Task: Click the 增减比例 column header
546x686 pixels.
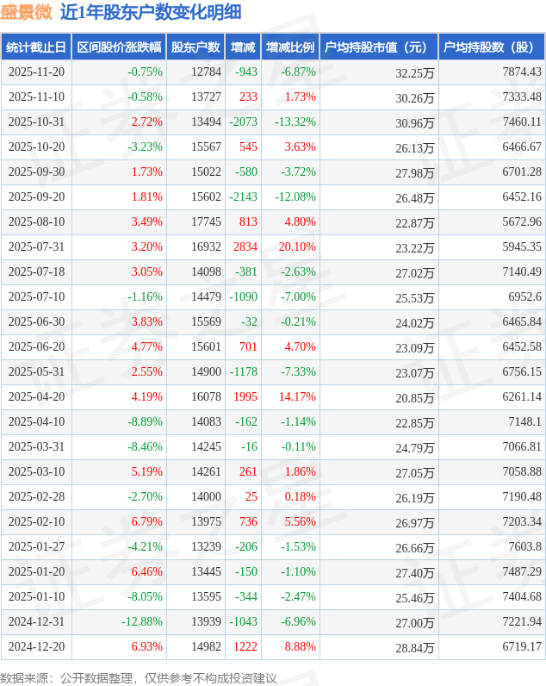Action: 289,47
